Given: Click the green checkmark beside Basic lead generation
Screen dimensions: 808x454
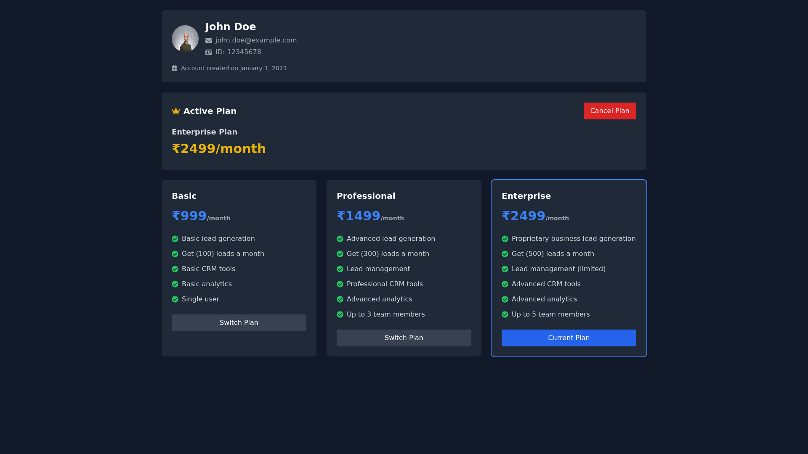Looking at the screenshot, I should tap(175, 238).
